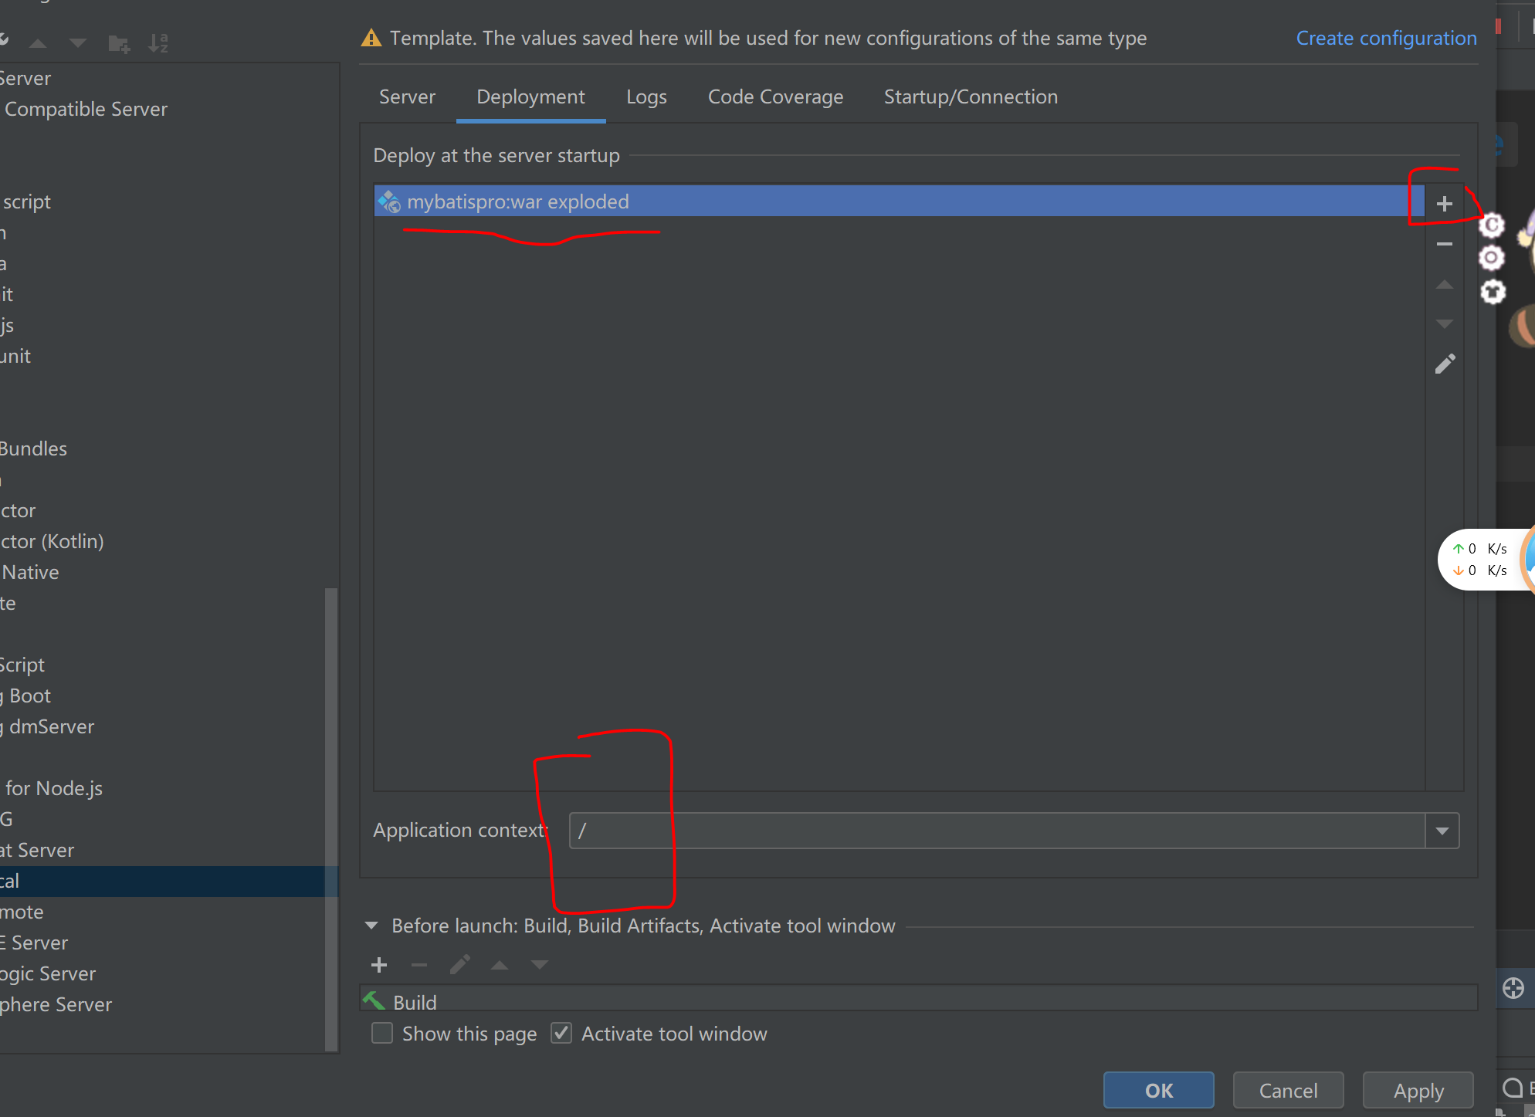This screenshot has width=1535, height=1117.
Task: Click into the Application context field
Action: click(x=996, y=831)
